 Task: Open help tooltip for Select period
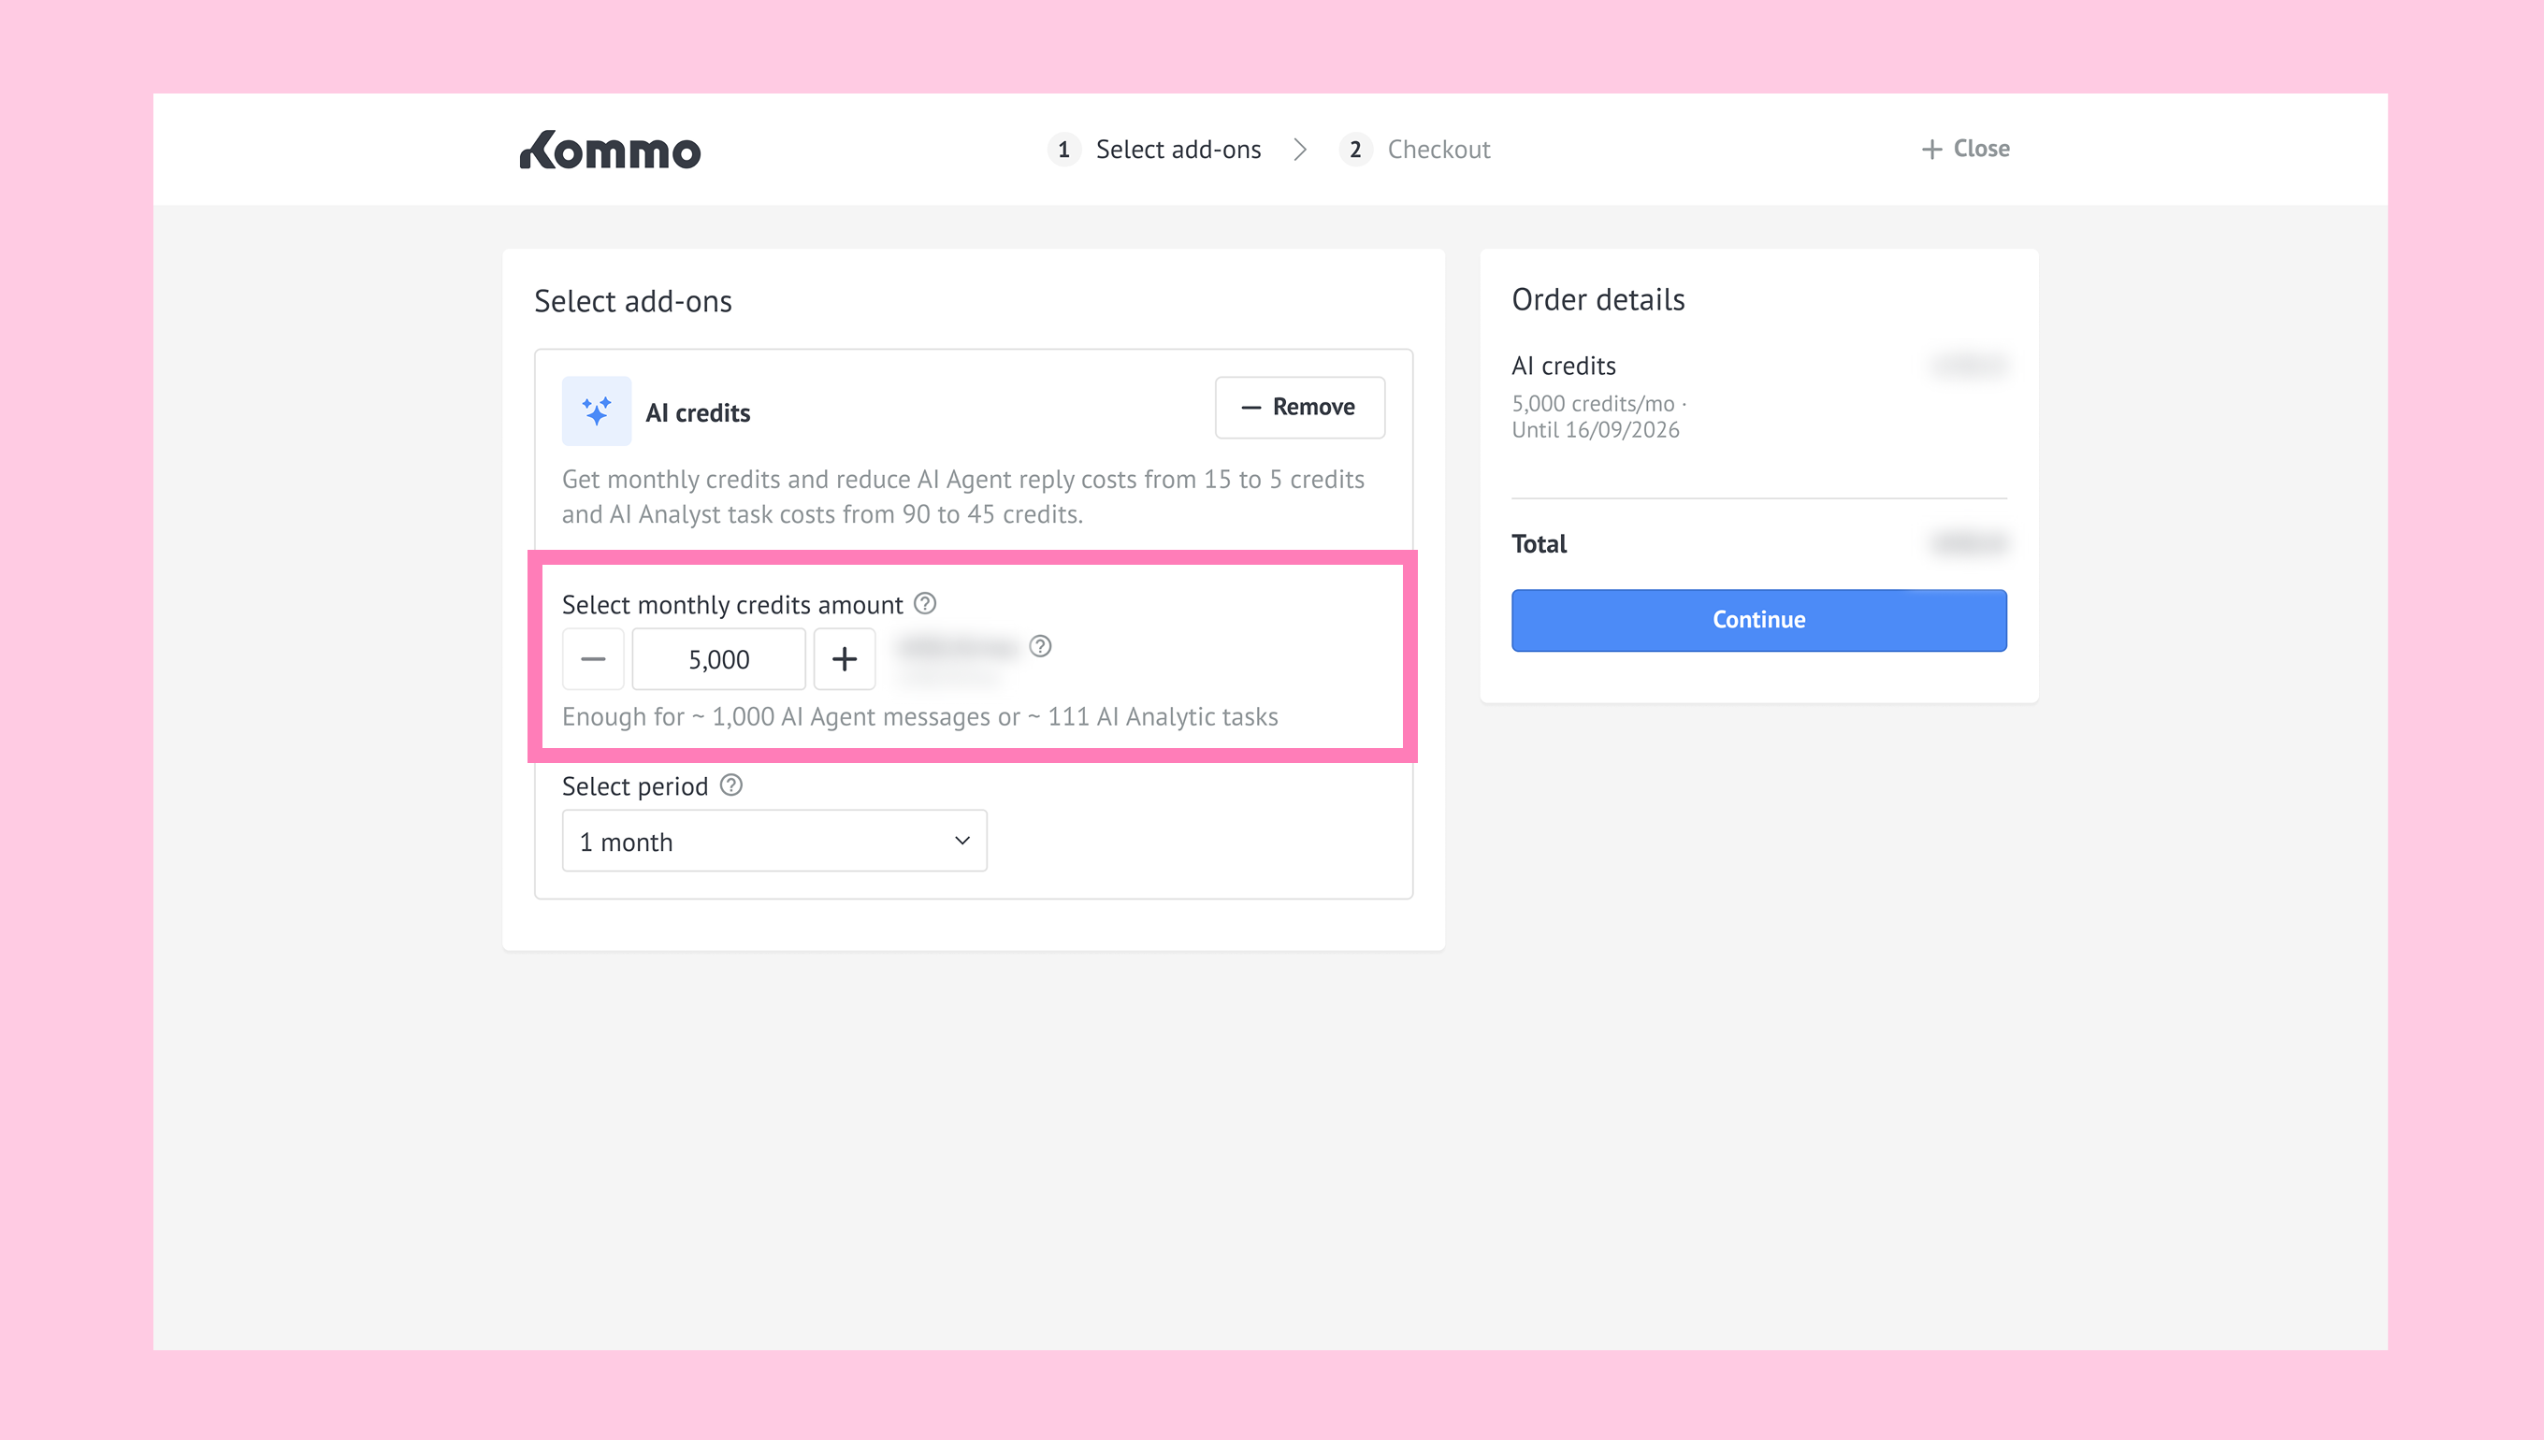click(x=731, y=785)
